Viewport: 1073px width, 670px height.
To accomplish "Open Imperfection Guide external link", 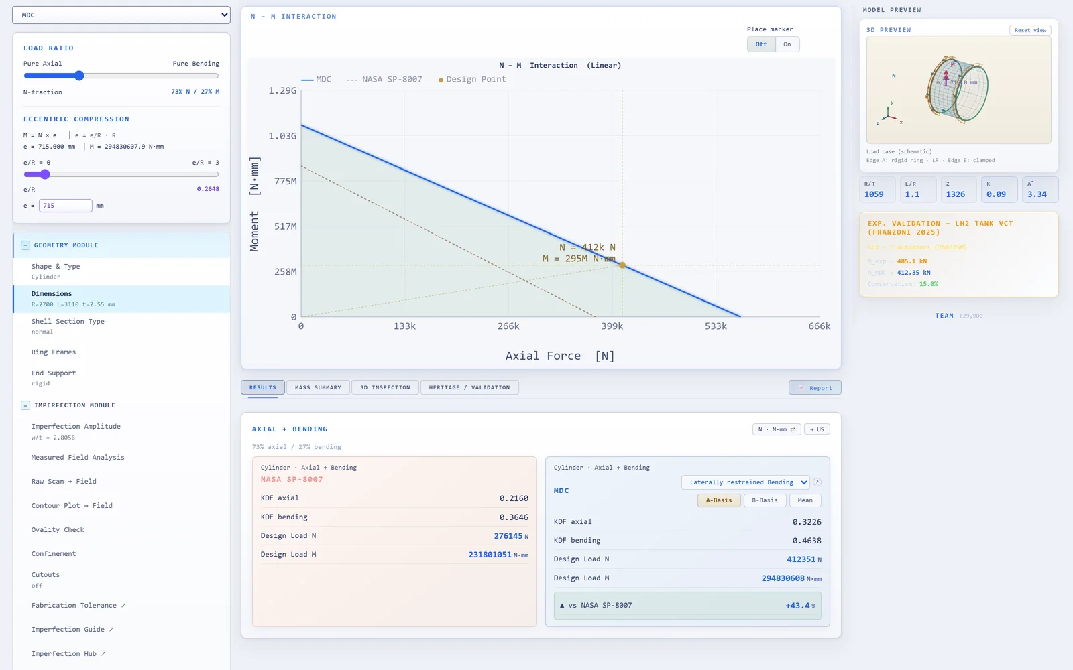I will (x=121, y=630).
